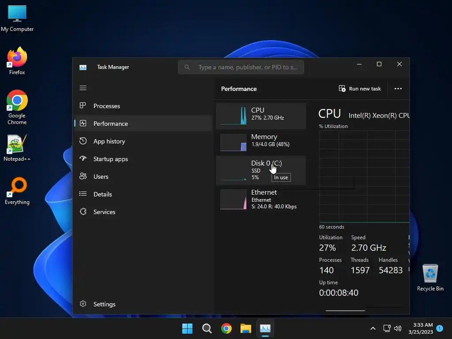This screenshot has width=452, height=339.
Task: Select the Notepad++ desktop shortcut
Action: click(17, 148)
